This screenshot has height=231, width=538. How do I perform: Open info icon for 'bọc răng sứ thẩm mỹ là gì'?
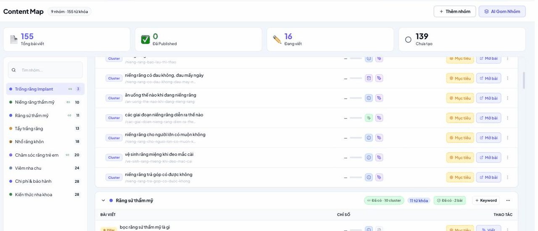369,229
